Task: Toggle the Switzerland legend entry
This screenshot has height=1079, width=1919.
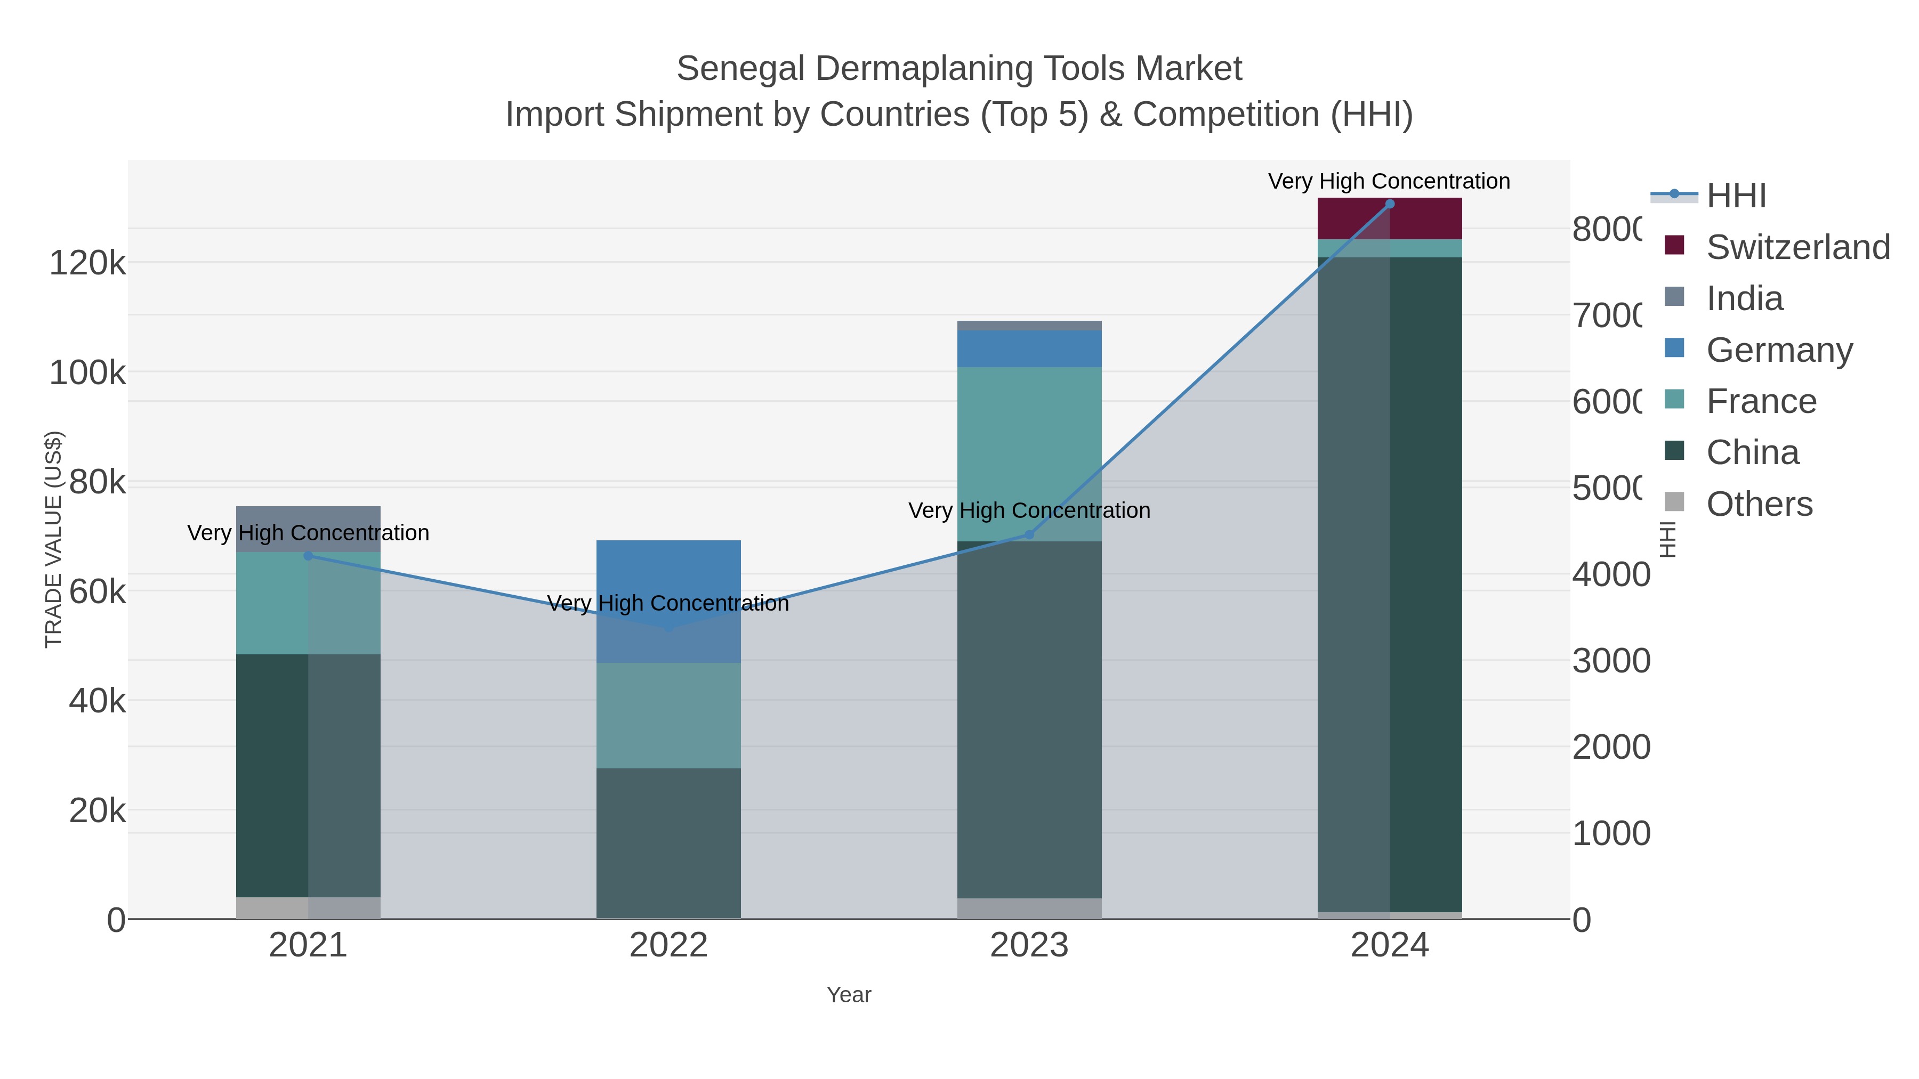Action: 1777,247
